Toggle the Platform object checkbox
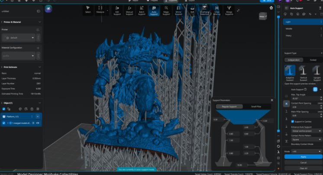The height and width of the screenshot is (175, 323). (x=4, y=117)
